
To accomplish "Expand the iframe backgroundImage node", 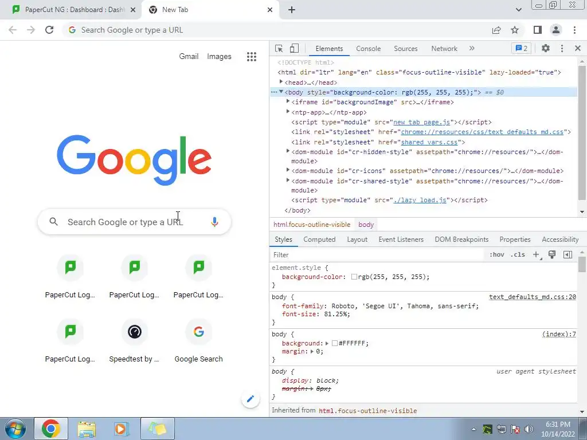I will [x=288, y=101].
